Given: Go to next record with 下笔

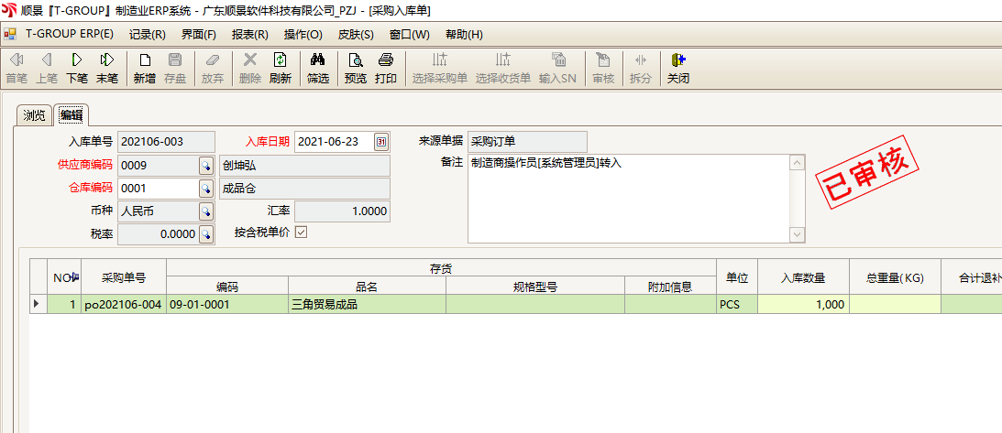Looking at the screenshot, I should [77, 68].
